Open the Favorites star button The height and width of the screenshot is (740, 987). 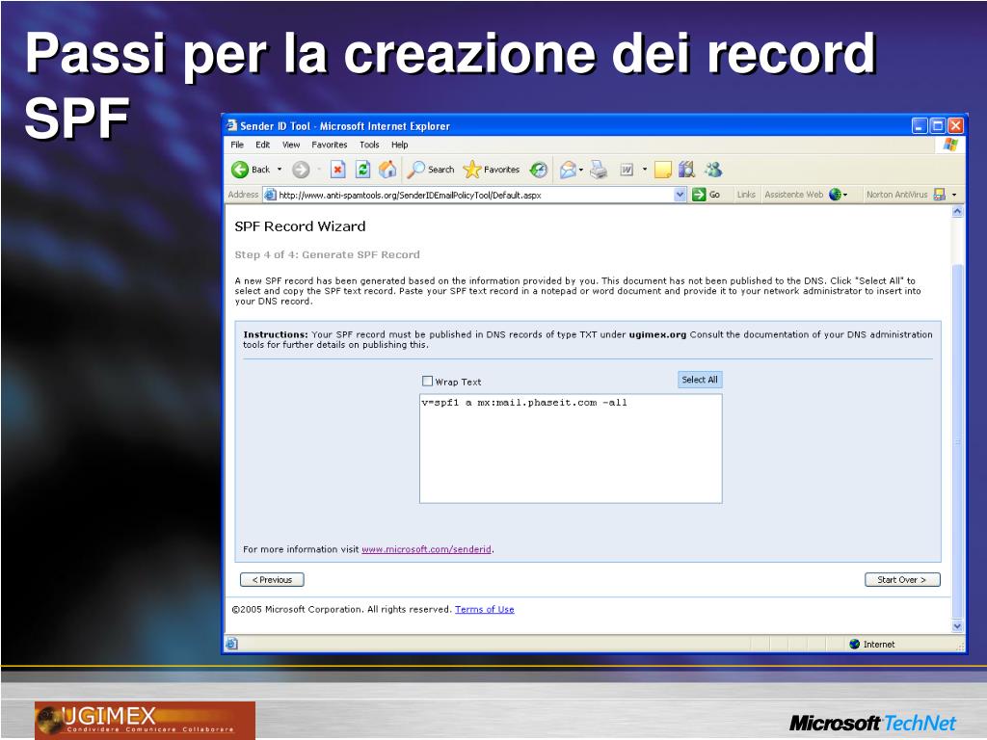pos(491,170)
